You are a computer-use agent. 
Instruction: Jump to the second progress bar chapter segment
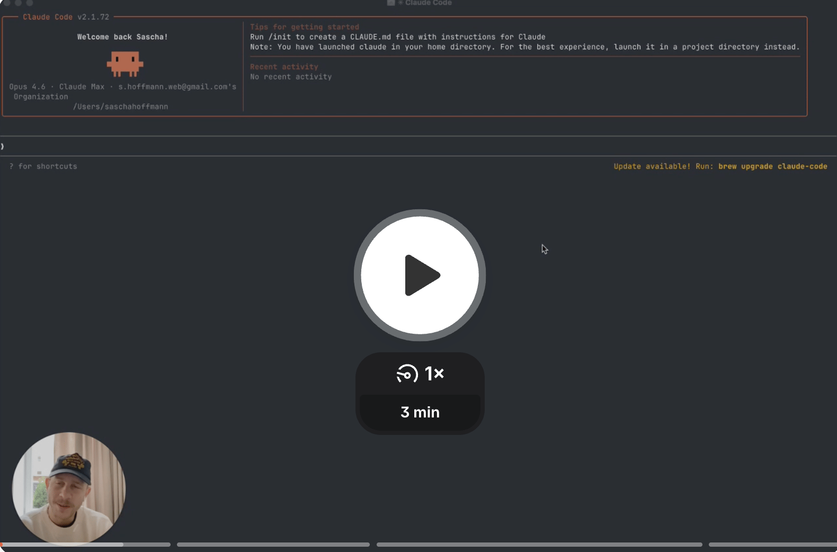273,545
